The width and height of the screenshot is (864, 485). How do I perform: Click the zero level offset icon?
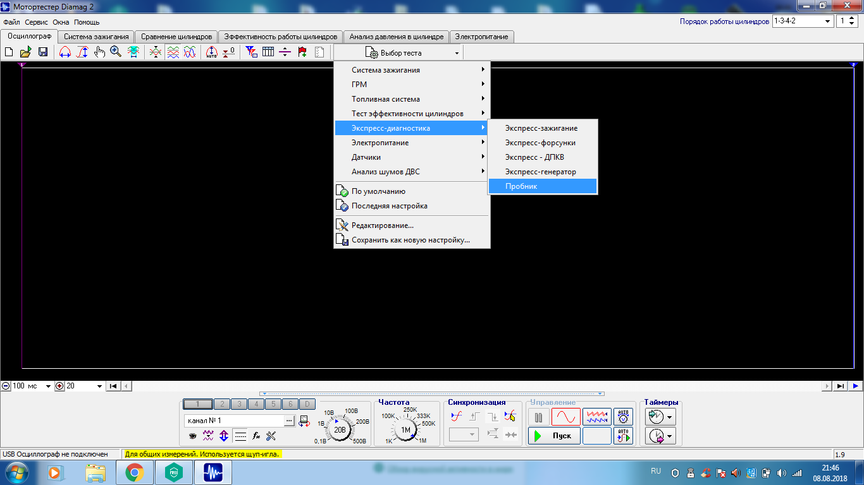pyautogui.click(x=229, y=52)
